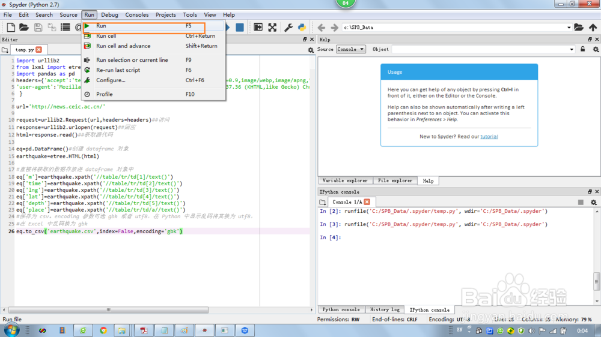Click the Save all files toolbar icon
601x337 pixels.
coord(51,27)
